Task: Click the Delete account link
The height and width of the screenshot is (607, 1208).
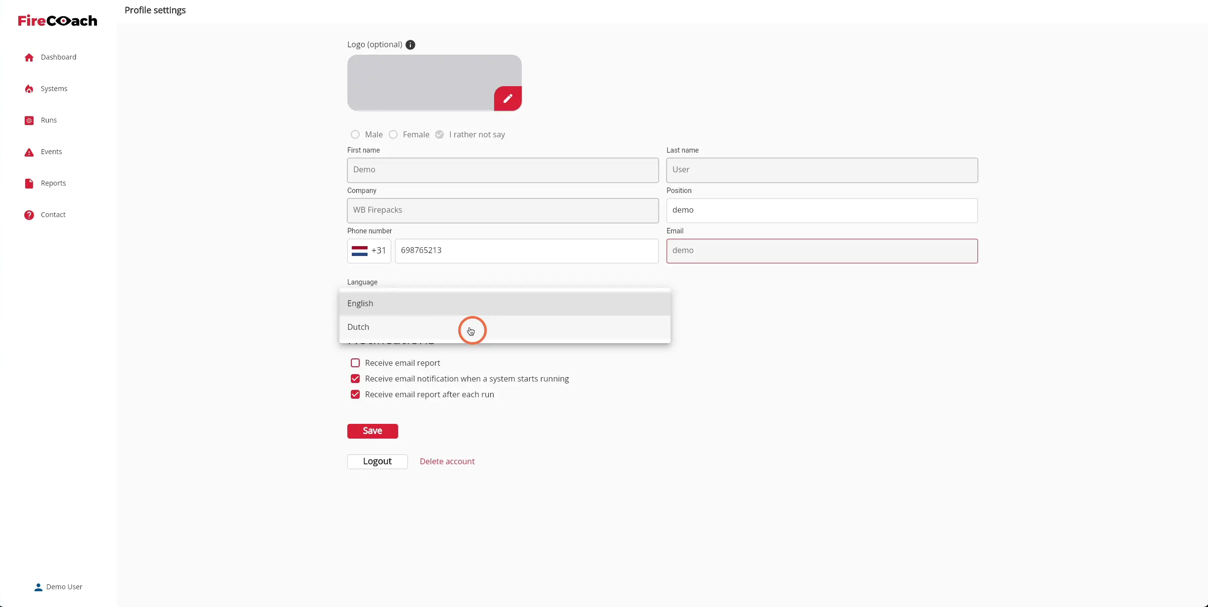Action: pos(447,461)
